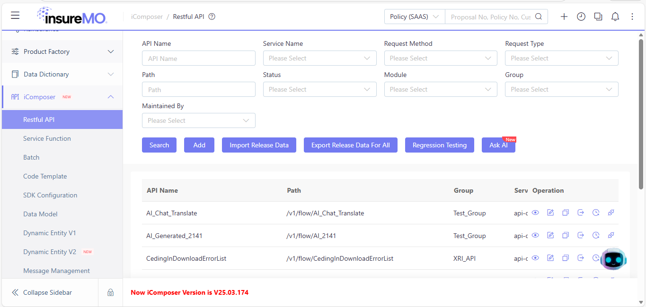Open the Group filter dropdown

pyautogui.click(x=562, y=89)
